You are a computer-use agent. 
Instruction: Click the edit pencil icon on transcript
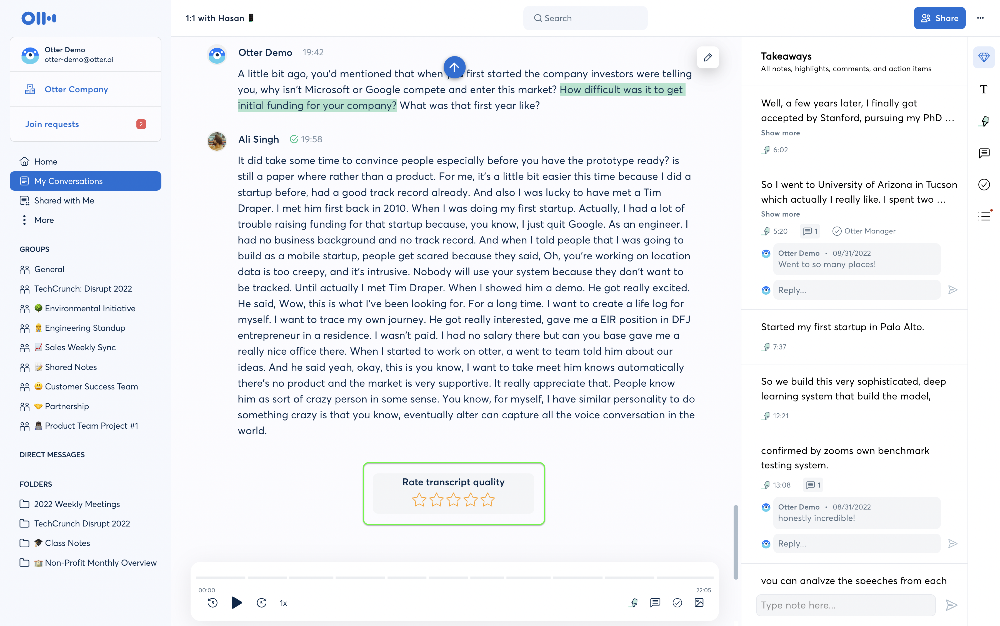(x=707, y=57)
